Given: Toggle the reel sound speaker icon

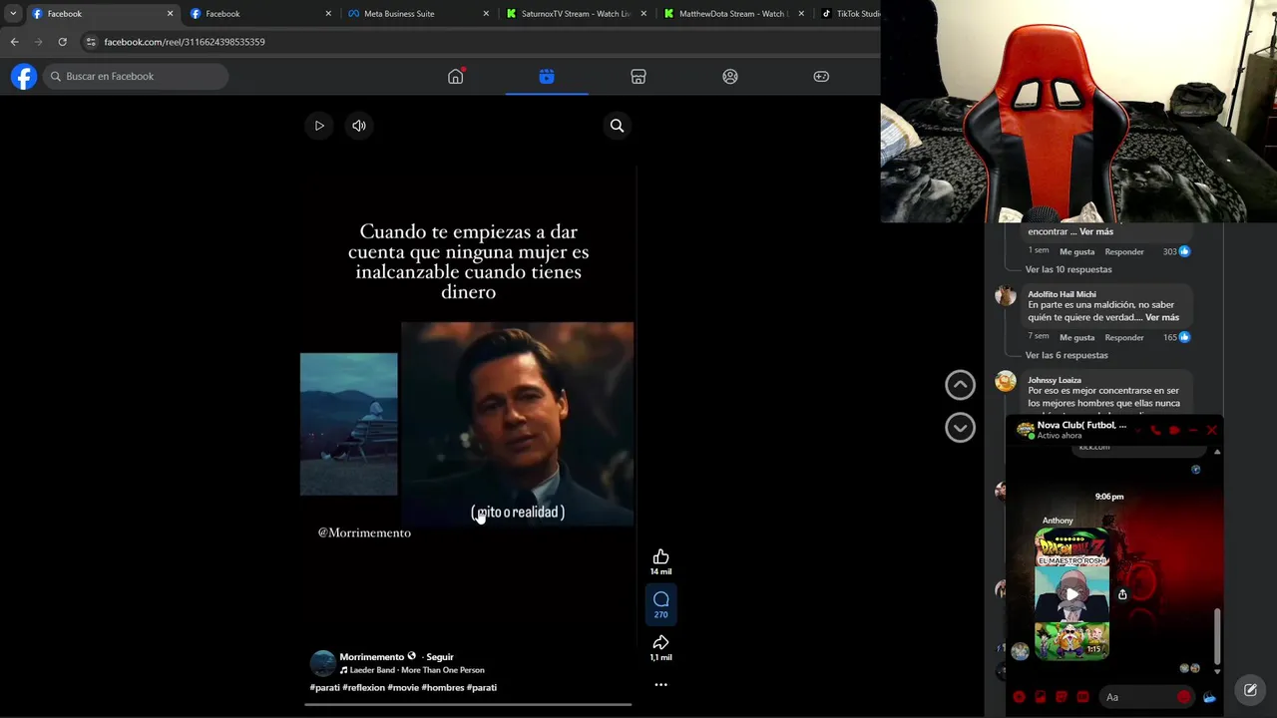Looking at the screenshot, I should coord(359,126).
